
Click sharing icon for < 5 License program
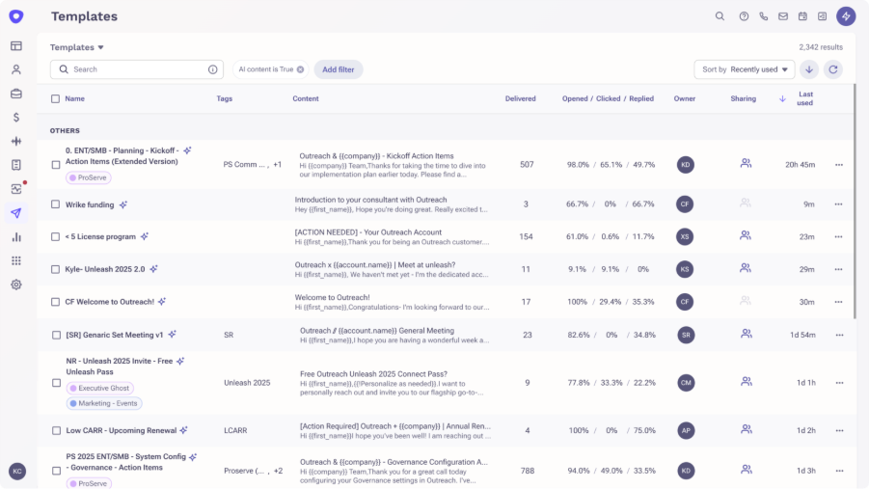pyautogui.click(x=746, y=235)
